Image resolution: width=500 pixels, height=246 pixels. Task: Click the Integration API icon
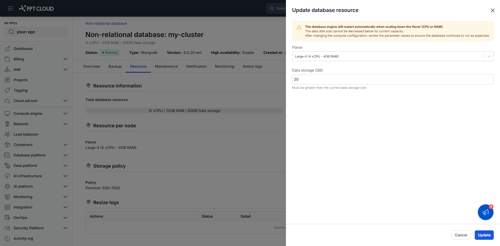click(x=7, y=207)
